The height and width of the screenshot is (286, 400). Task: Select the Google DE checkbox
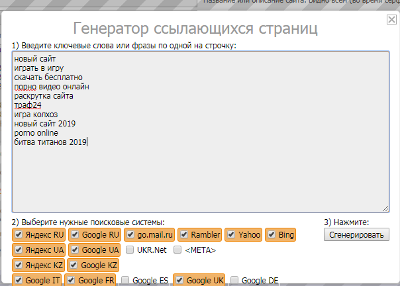[234, 281]
